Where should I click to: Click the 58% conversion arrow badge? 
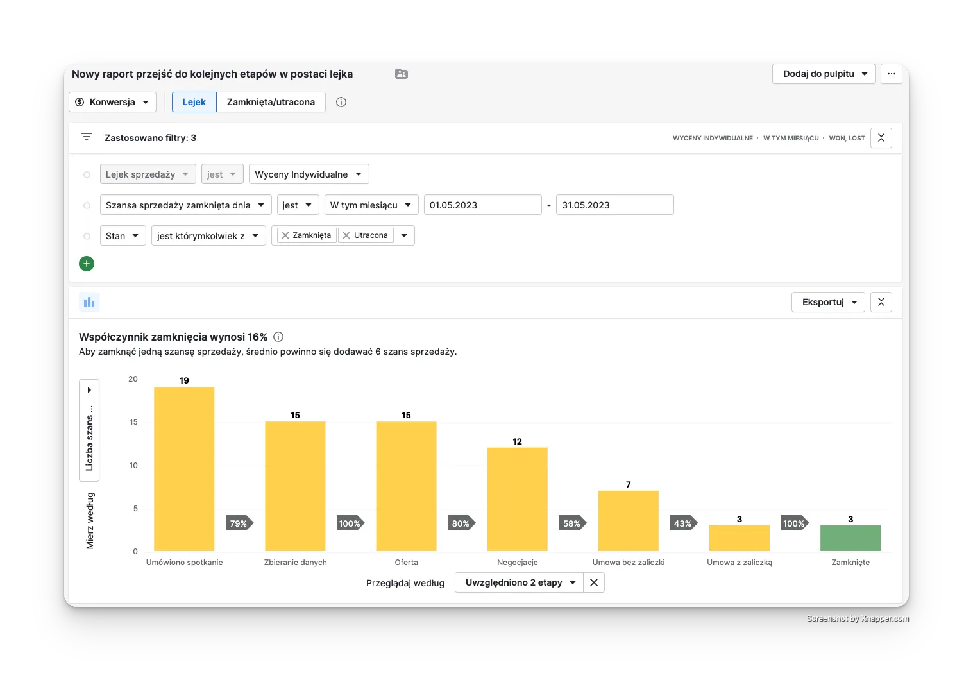573,523
